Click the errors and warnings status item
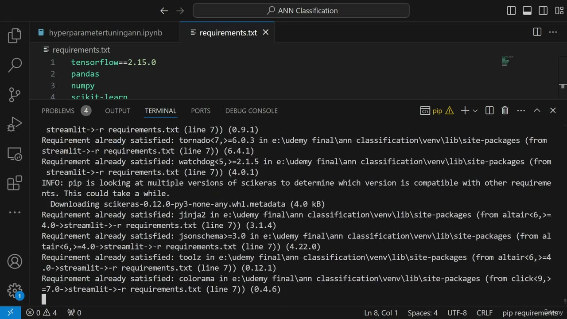Image resolution: width=567 pixels, height=319 pixels. coord(42,313)
